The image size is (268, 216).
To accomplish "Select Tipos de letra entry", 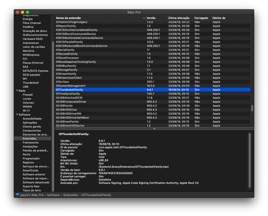I will [x=32, y=190].
